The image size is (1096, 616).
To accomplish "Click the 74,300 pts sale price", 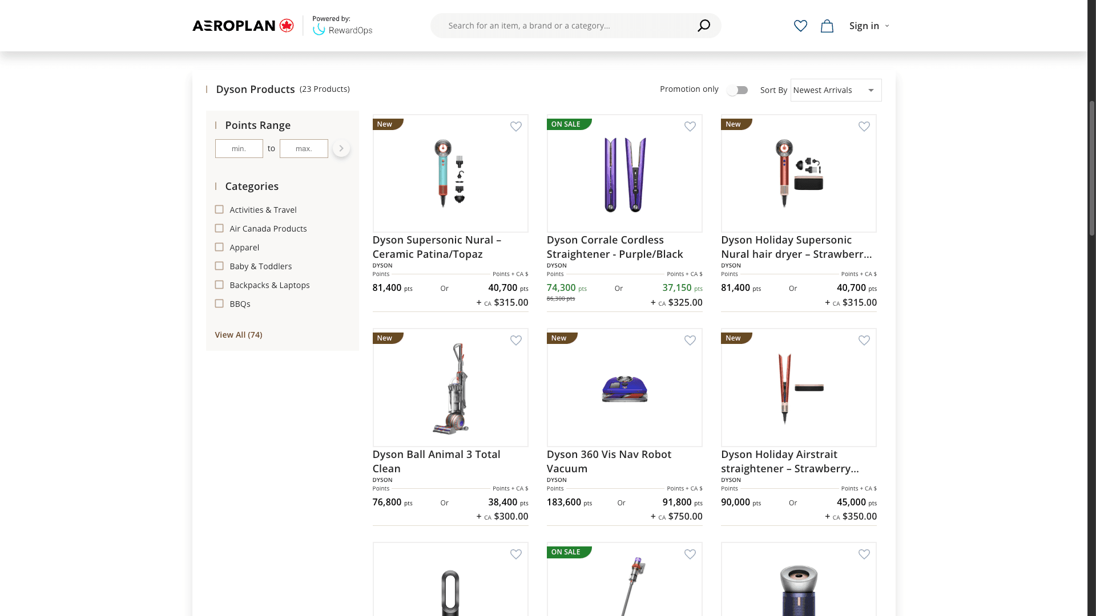I will click(x=566, y=288).
